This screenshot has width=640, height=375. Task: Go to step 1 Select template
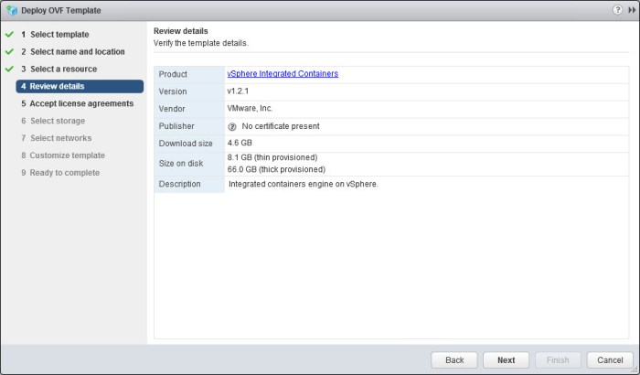tap(59, 35)
